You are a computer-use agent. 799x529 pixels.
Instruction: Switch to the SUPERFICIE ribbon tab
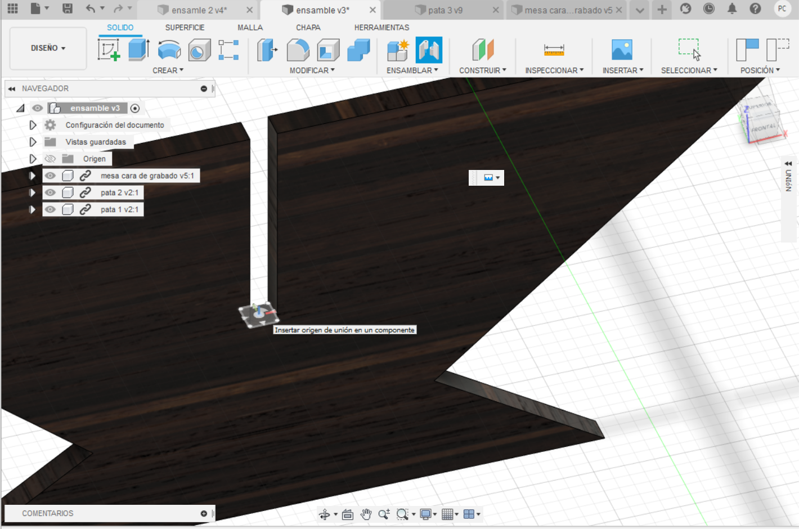(x=185, y=28)
